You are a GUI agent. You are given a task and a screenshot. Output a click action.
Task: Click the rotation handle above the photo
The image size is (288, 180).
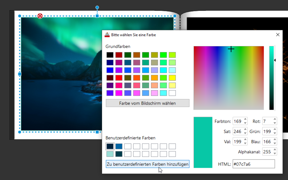[x=97, y=7]
